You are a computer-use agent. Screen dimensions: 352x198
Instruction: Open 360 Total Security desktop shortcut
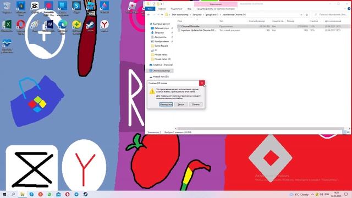pyautogui.click(x=76, y=26)
